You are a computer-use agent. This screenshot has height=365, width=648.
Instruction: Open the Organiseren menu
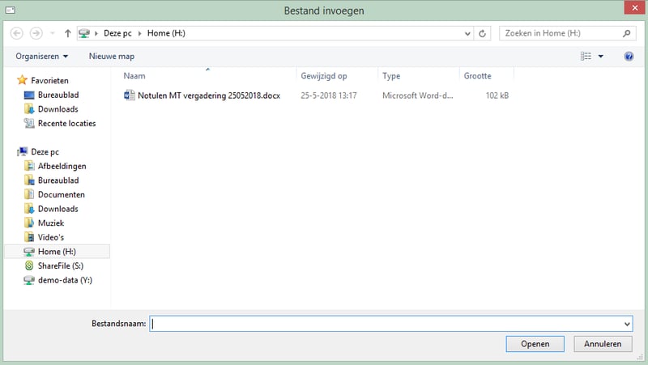(42, 56)
